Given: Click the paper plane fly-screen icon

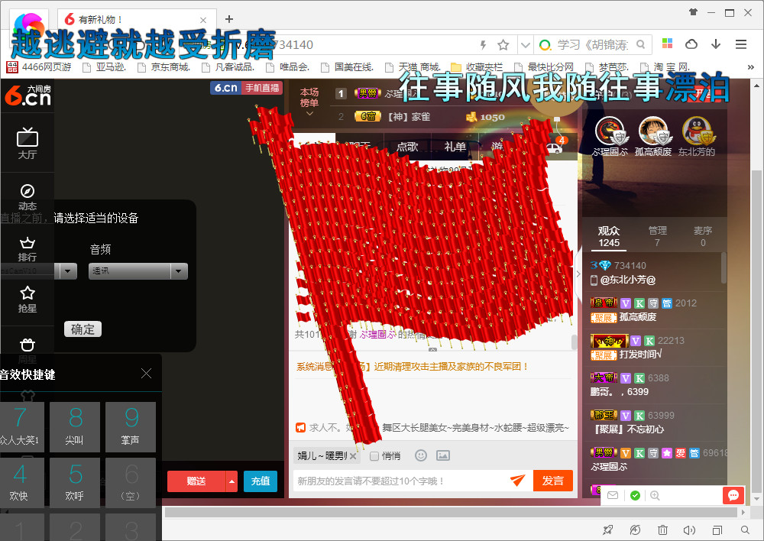Looking at the screenshot, I should 517,481.
